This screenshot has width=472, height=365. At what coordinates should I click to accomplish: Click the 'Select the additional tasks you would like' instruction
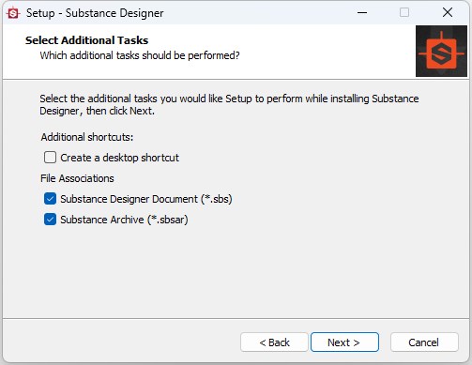point(229,105)
